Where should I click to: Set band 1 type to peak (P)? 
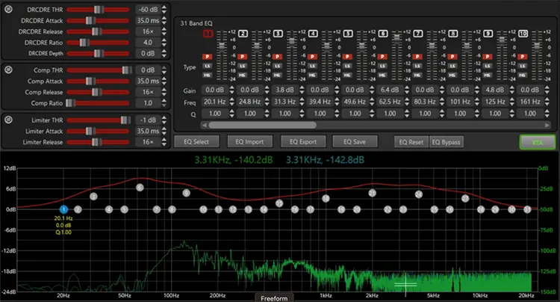[207, 57]
